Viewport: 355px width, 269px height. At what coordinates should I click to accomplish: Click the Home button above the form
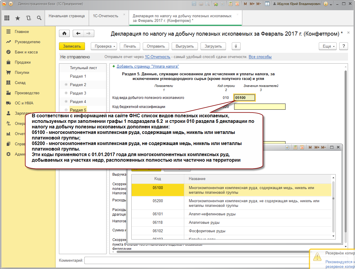[64, 34]
